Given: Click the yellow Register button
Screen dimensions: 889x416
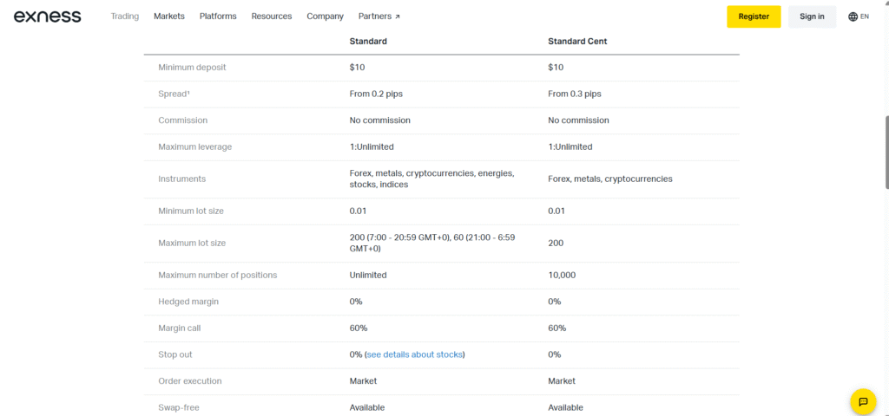Looking at the screenshot, I should pos(754,16).
